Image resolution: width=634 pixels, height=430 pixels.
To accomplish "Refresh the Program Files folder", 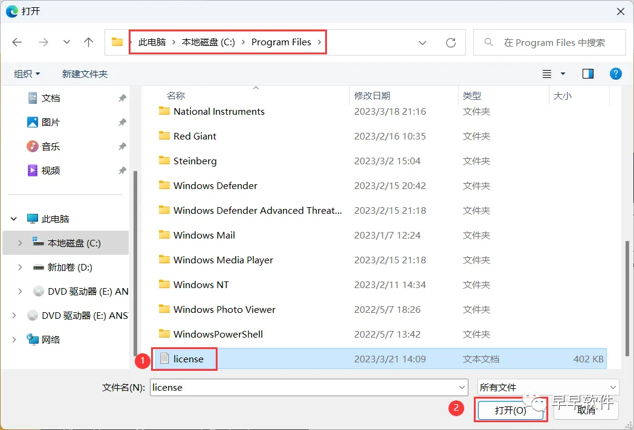I will [x=451, y=42].
